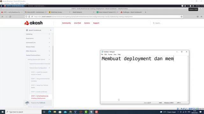Screen dimensions: 204x114
Task: Click the Firefox back arrow
Action: coord(3,16)
